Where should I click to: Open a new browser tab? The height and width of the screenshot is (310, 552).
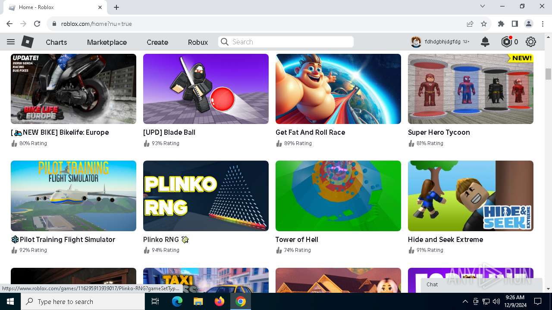pos(116,7)
